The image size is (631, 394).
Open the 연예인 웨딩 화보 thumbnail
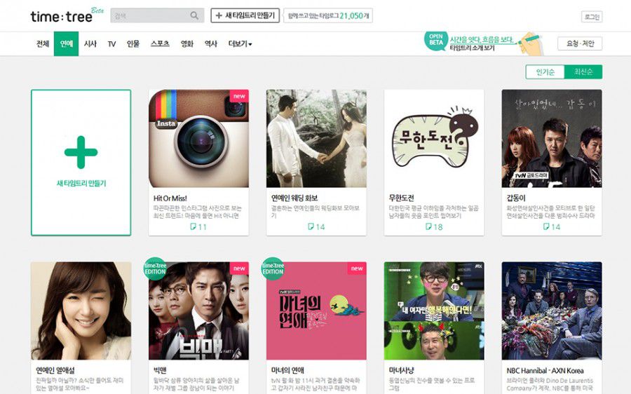pyautogui.click(x=316, y=138)
